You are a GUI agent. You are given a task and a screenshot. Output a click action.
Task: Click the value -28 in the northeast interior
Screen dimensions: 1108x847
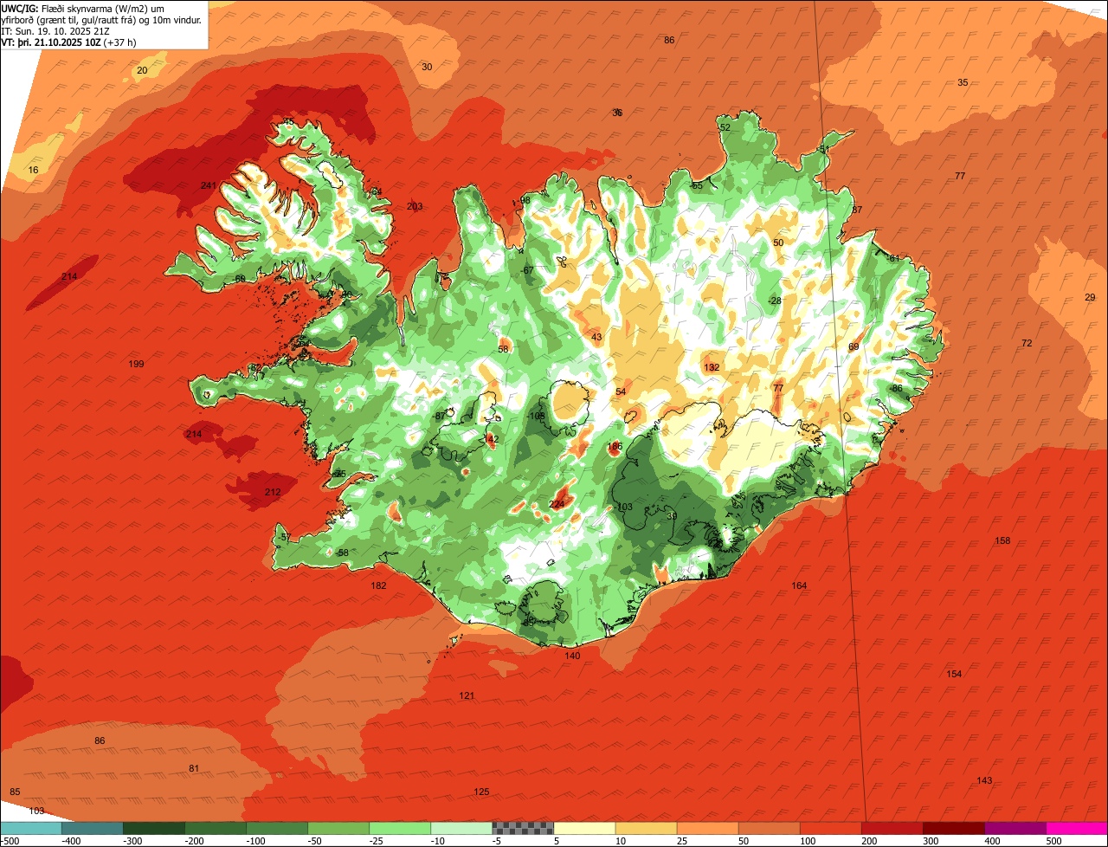(x=775, y=301)
